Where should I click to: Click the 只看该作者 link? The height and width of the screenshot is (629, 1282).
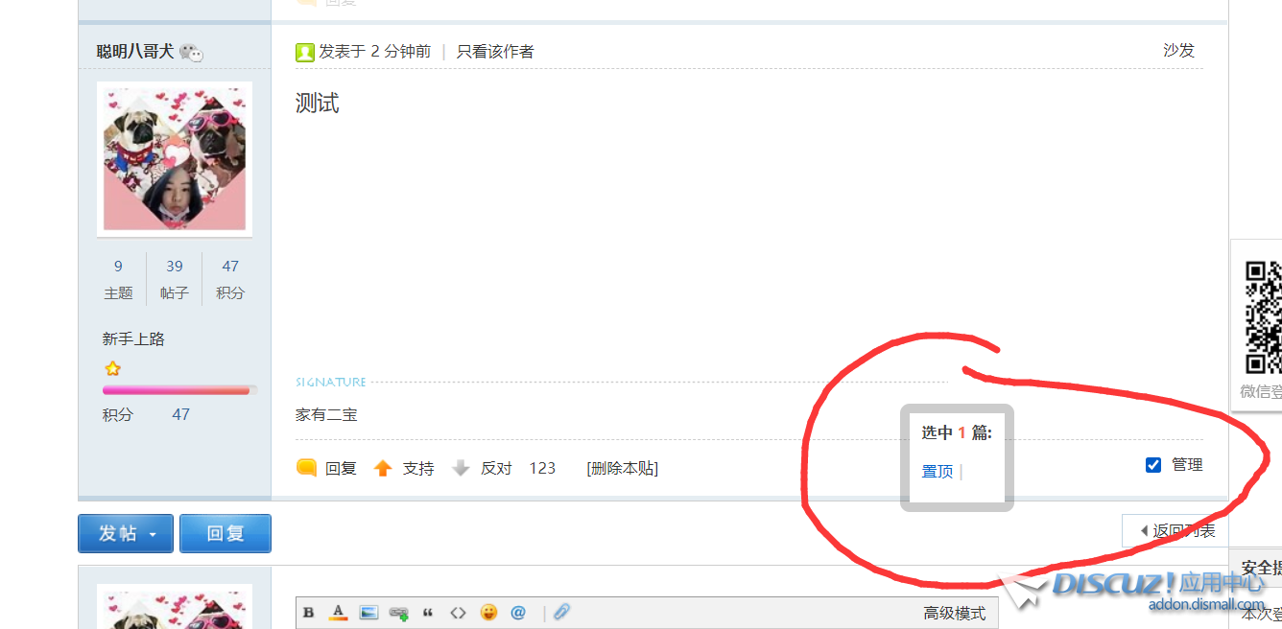(495, 52)
